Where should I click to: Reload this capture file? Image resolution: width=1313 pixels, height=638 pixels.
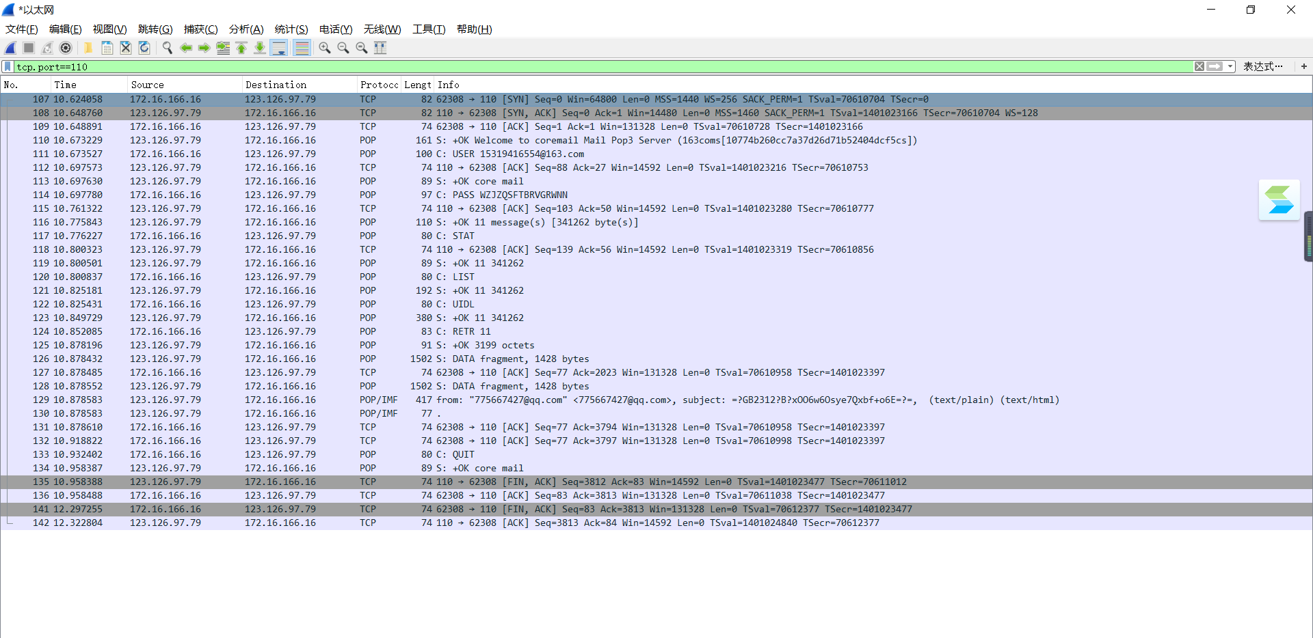click(144, 48)
